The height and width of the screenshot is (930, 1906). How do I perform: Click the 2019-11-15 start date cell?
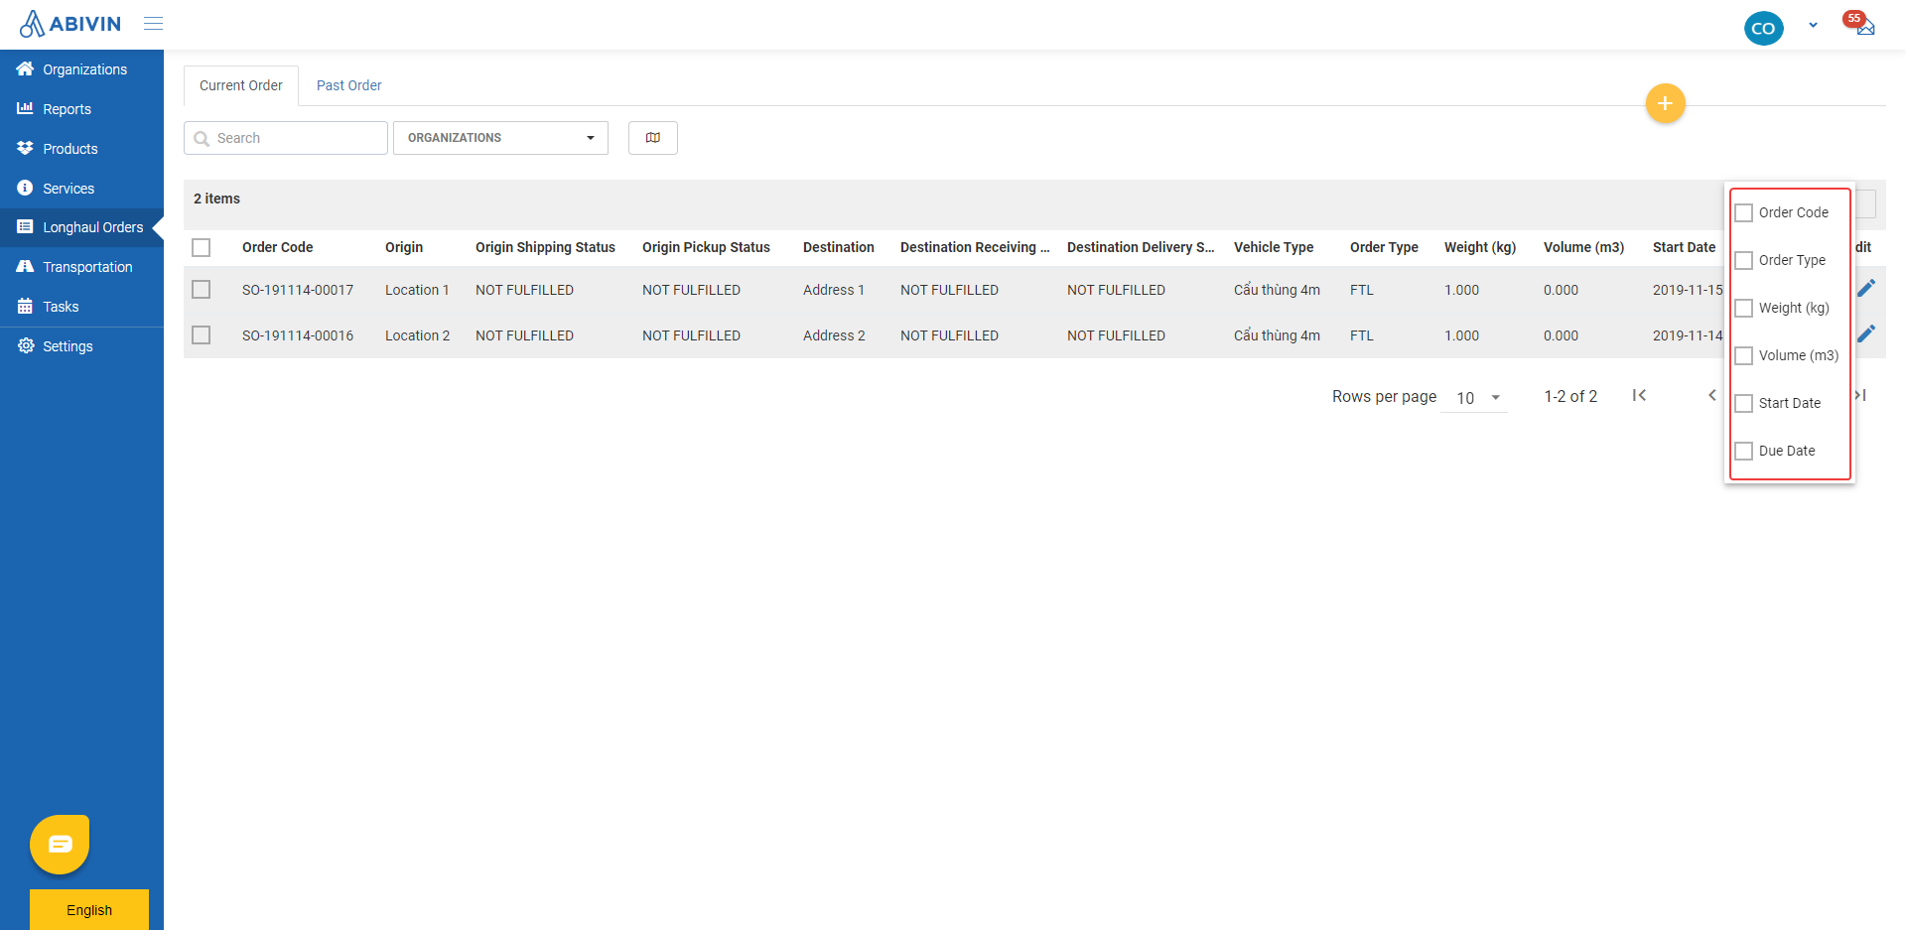click(x=1688, y=290)
